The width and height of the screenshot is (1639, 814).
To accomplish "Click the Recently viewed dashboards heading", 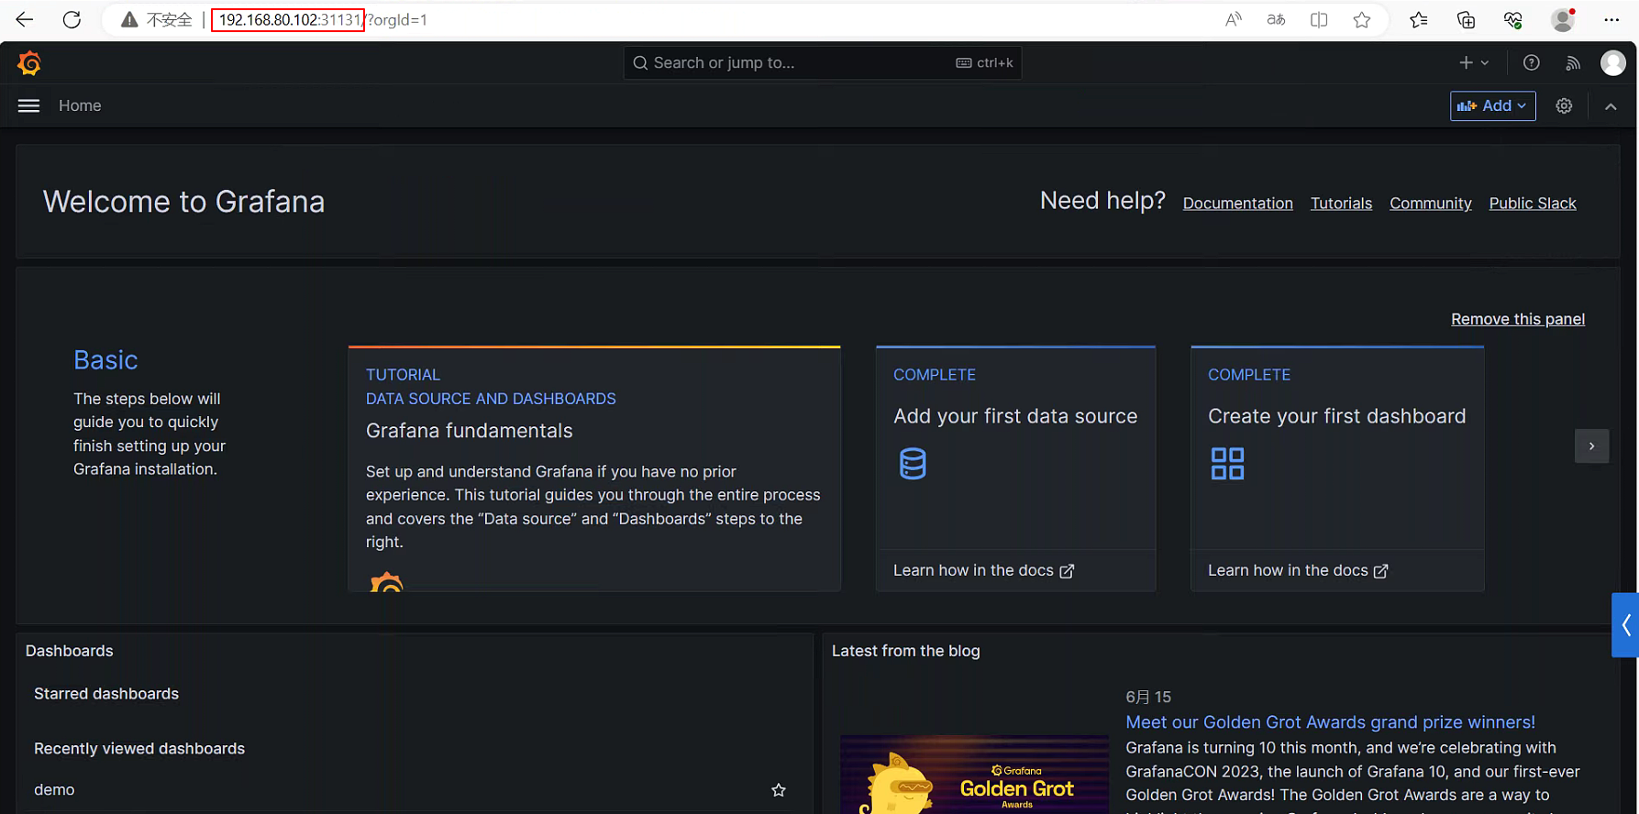I will [139, 749].
